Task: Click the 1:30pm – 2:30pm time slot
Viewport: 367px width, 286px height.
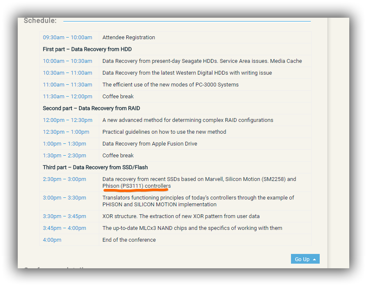Action: click(64, 156)
